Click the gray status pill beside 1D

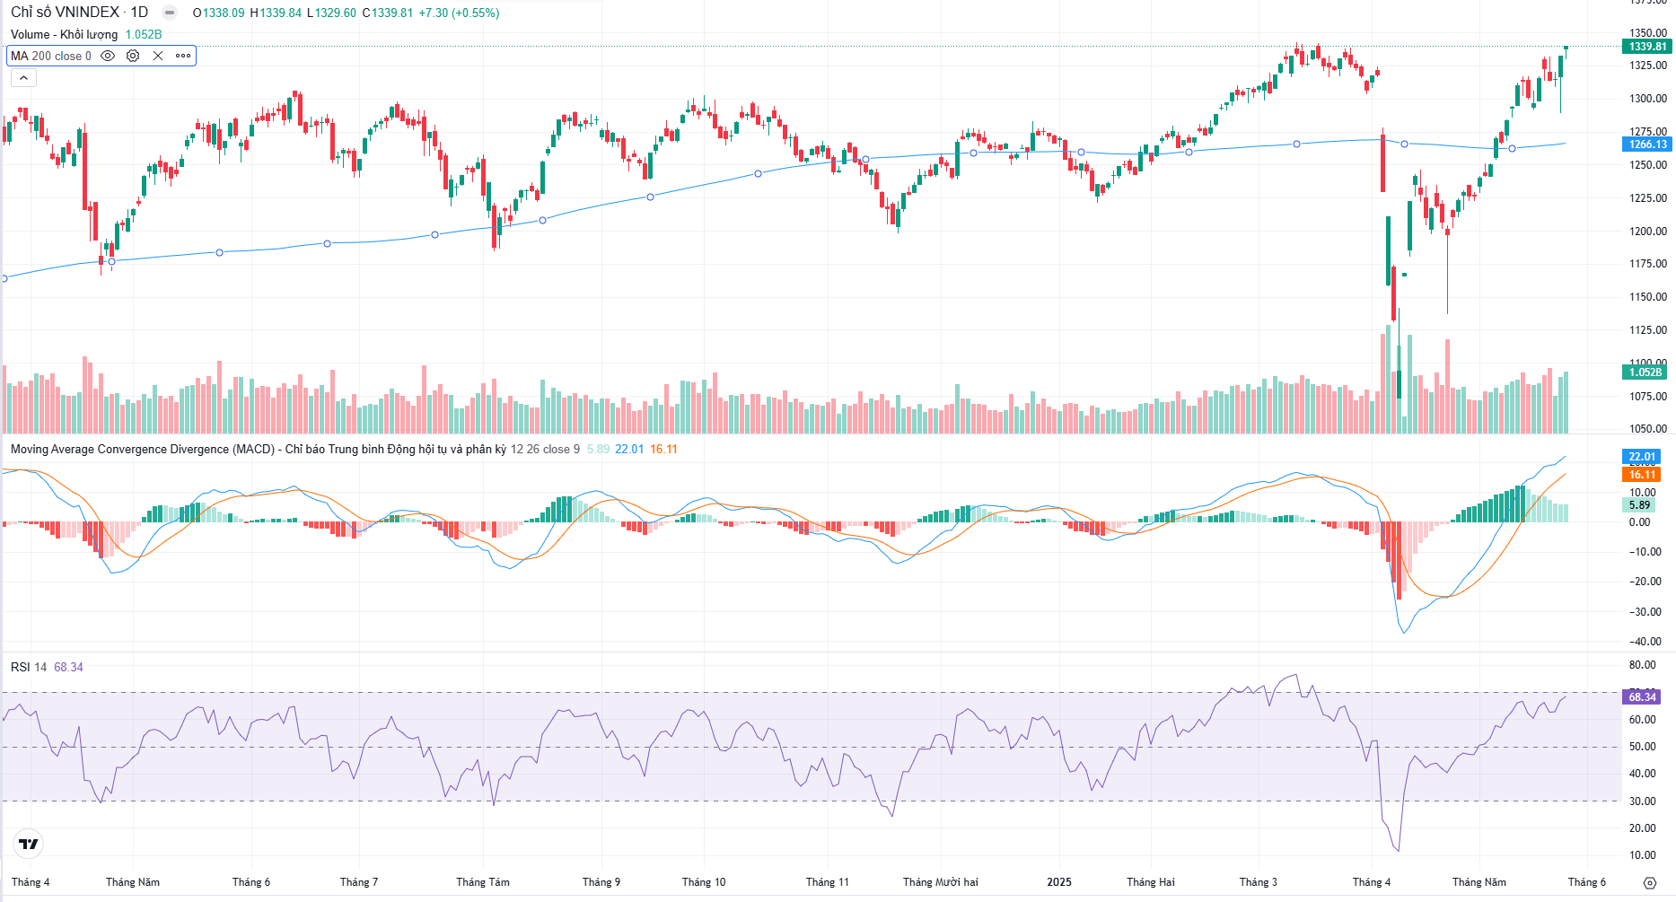[170, 13]
